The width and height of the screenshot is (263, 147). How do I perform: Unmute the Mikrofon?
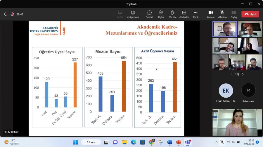[222, 14]
